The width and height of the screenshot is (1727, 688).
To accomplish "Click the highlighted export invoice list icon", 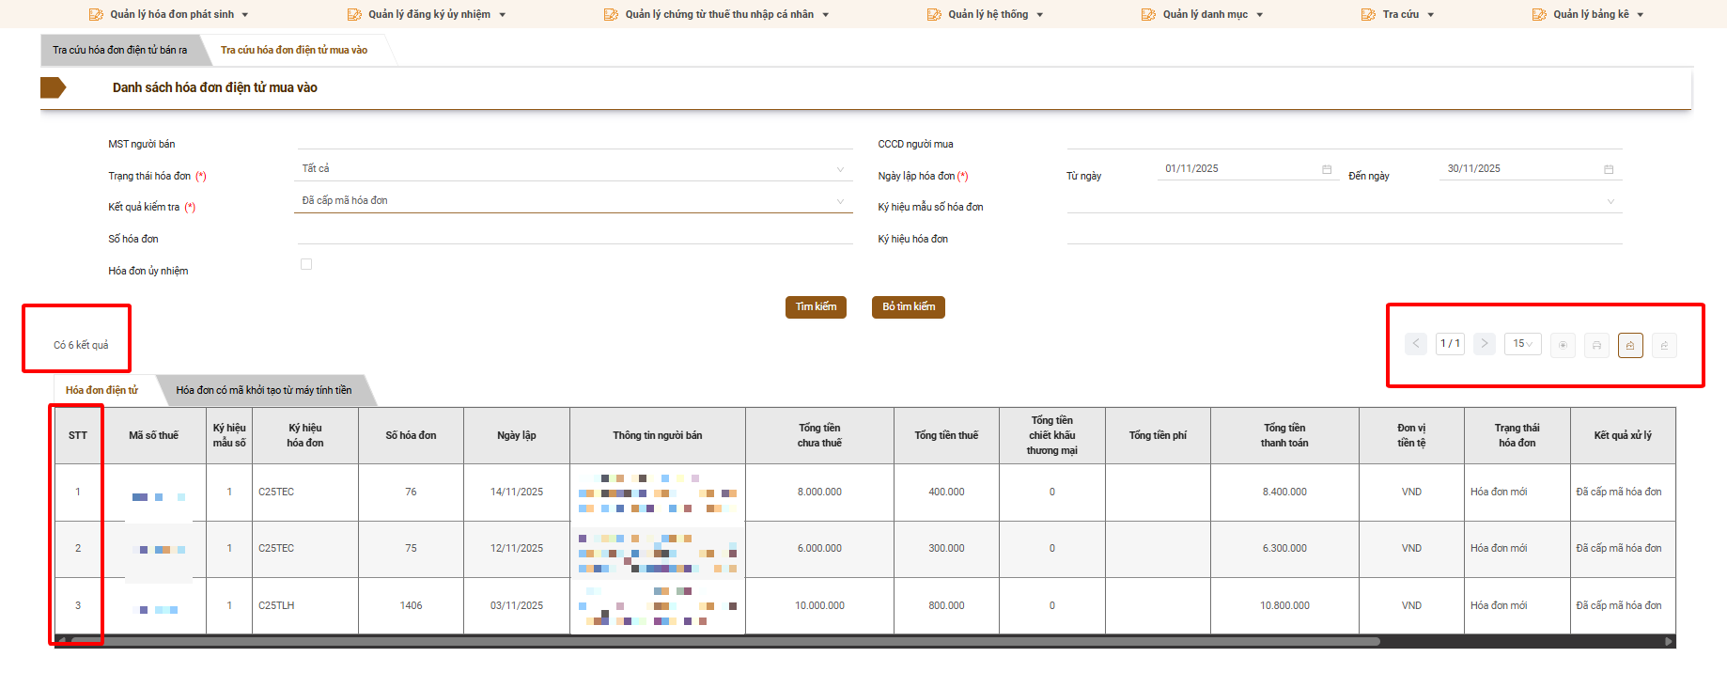I will pos(1630,346).
